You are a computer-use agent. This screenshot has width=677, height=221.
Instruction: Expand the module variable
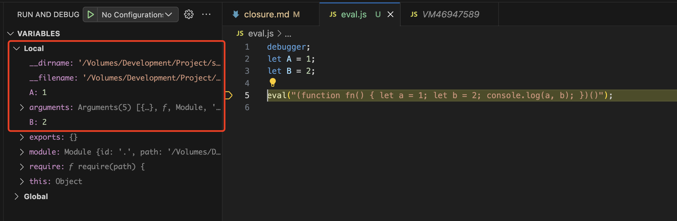click(x=22, y=152)
